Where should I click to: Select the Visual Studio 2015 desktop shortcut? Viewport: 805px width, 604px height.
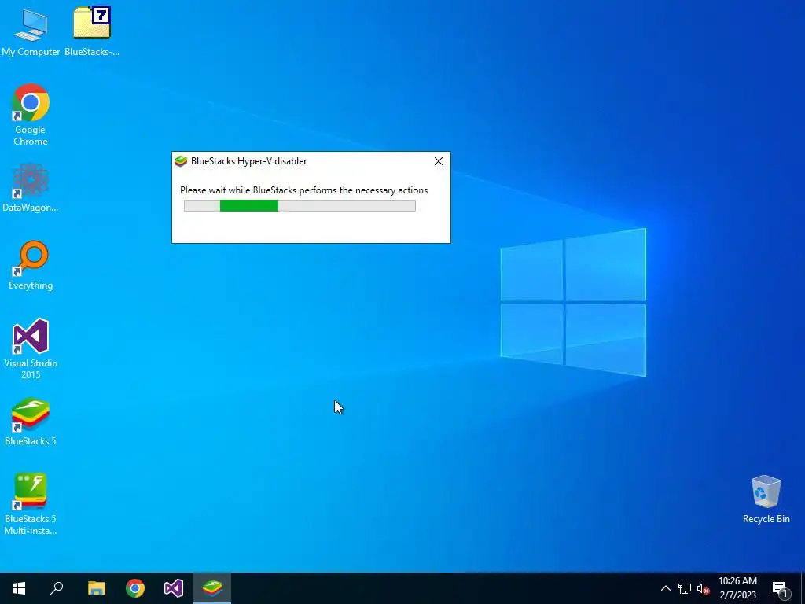[x=31, y=348]
